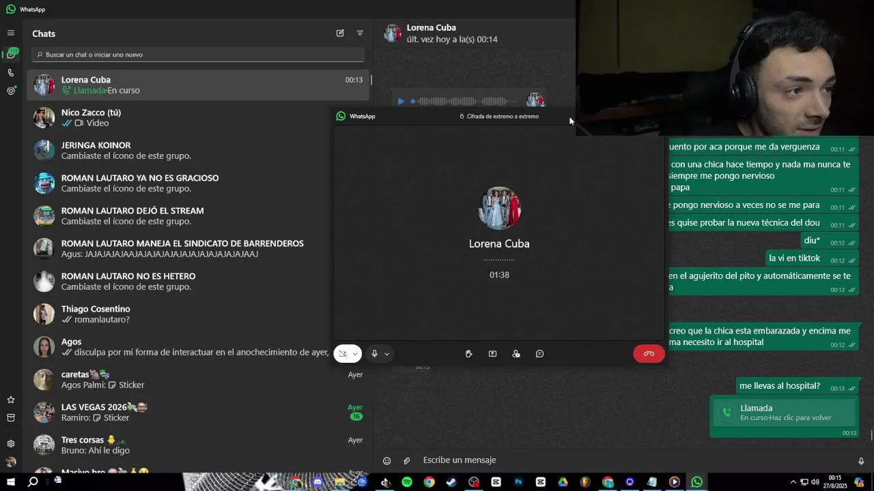The height and width of the screenshot is (491, 874).
Task: Switch to the Calls tab in sidebar
Action: pyautogui.click(x=10, y=72)
